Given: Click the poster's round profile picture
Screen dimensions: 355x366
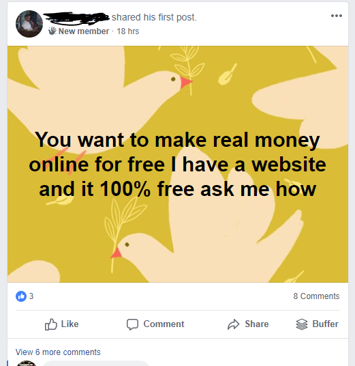Looking at the screenshot, I should pos(29,24).
